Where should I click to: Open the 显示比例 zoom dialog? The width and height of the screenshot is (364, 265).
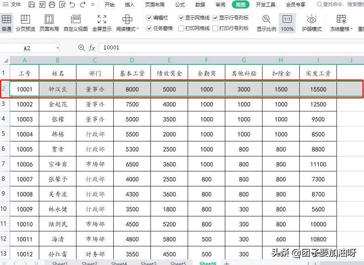(266, 23)
